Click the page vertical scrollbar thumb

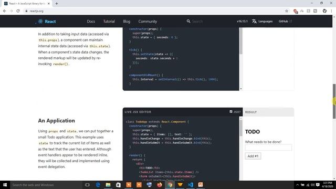click(x=334, y=101)
